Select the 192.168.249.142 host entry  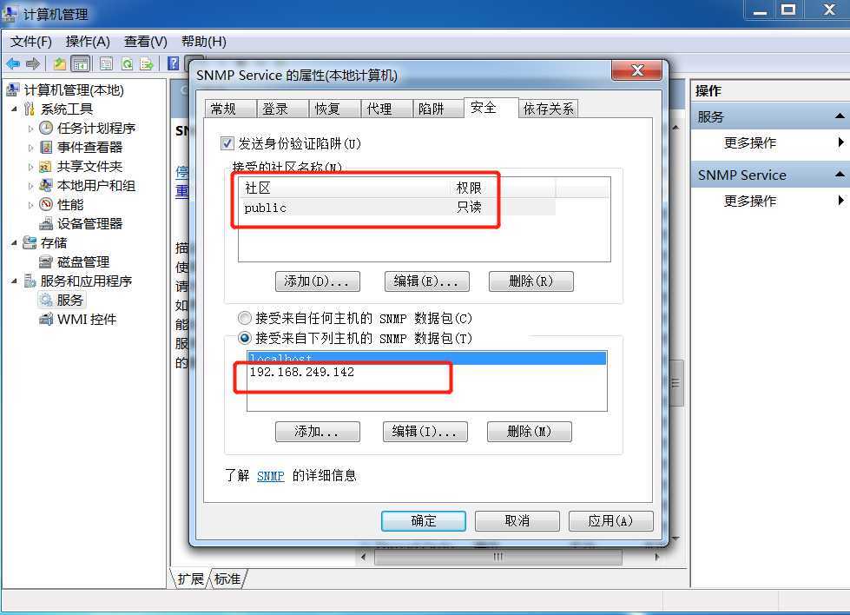301,372
